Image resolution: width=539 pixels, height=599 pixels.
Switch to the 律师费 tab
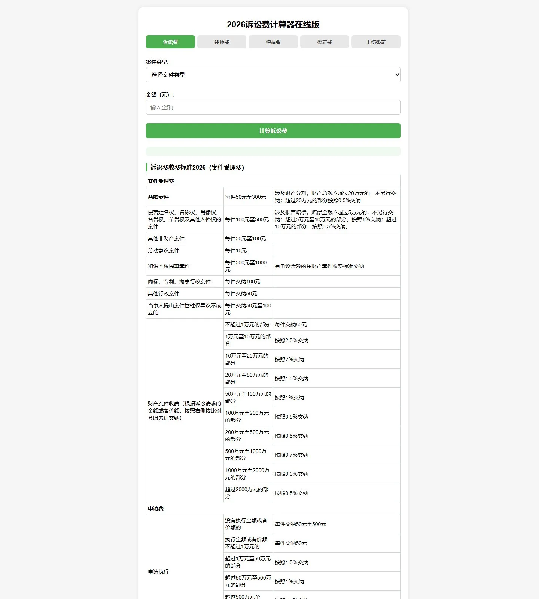tap(222, 42)
